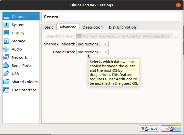Click the User Interface window icon
184x135 pixels.
[6, 90]
